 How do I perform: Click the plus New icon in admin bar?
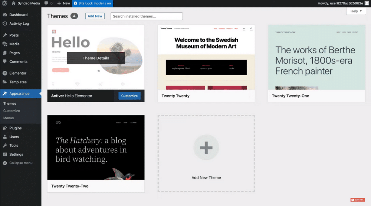[59, 3]
